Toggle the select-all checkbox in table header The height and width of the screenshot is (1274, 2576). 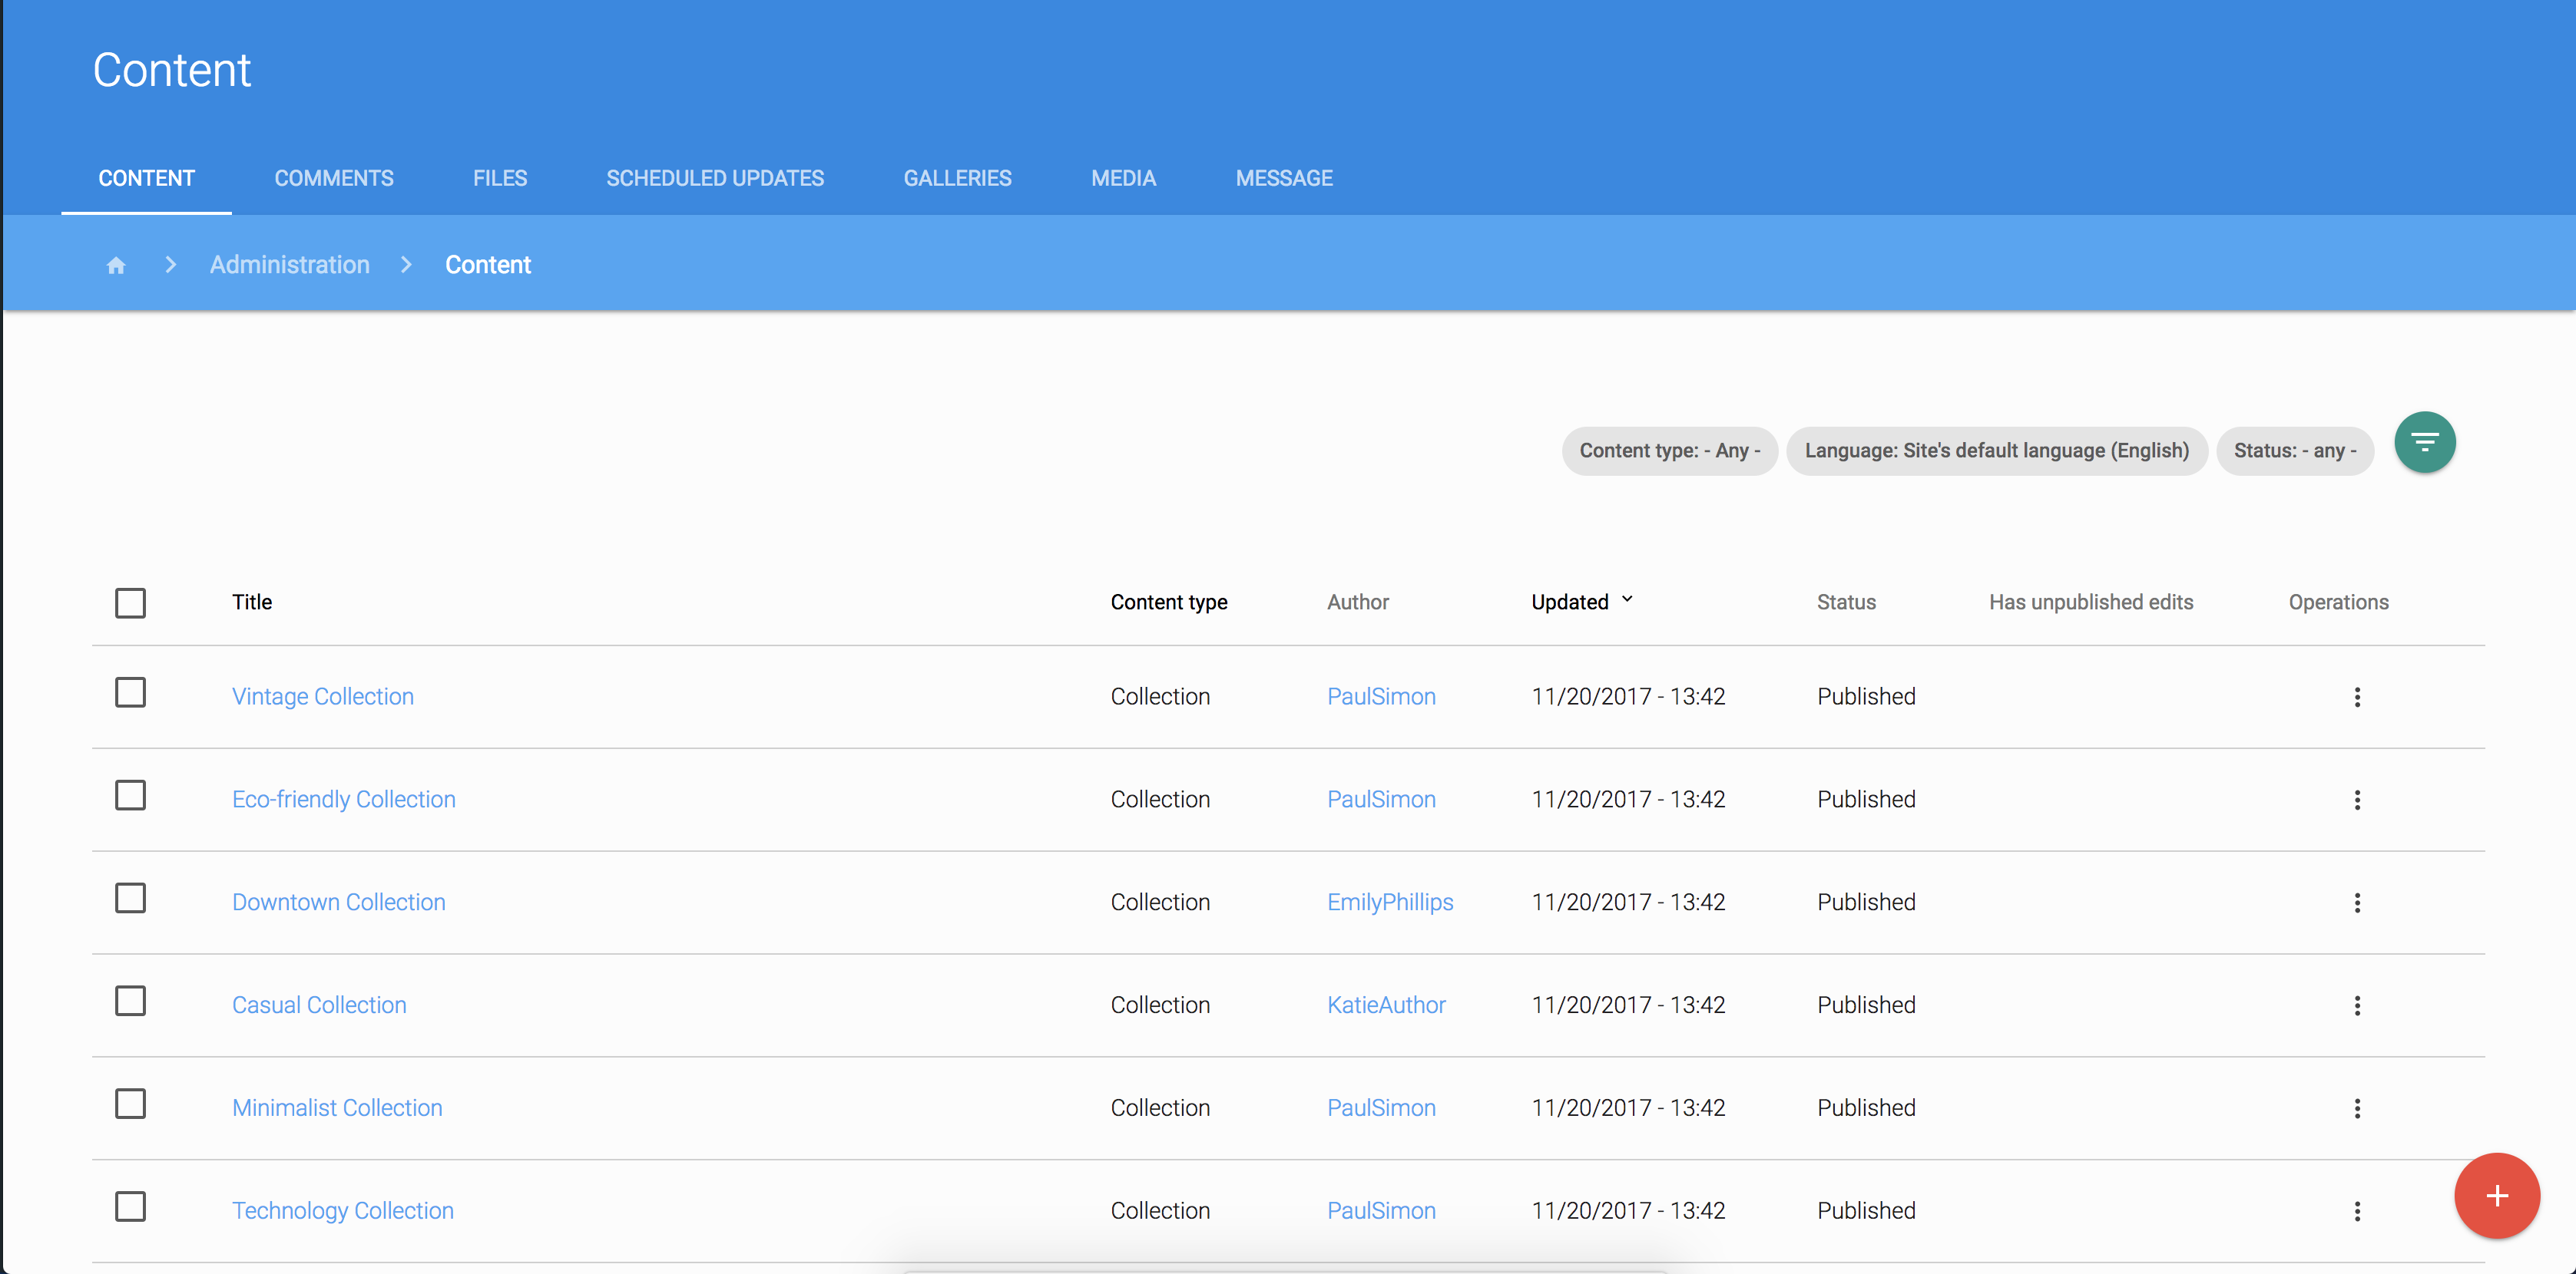point(130,602)
